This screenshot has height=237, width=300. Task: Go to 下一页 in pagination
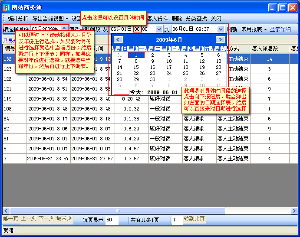(x=46, y=219)
